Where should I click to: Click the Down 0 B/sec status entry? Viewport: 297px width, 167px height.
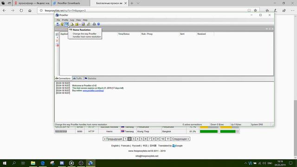[217, 124]
